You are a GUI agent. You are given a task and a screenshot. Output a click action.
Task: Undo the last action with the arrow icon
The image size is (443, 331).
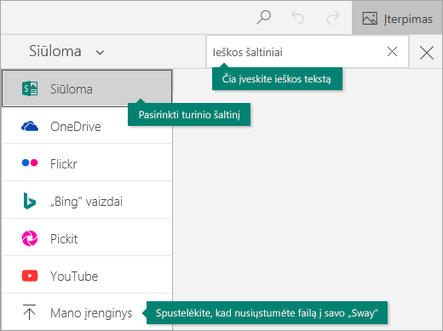click(297, 18)
